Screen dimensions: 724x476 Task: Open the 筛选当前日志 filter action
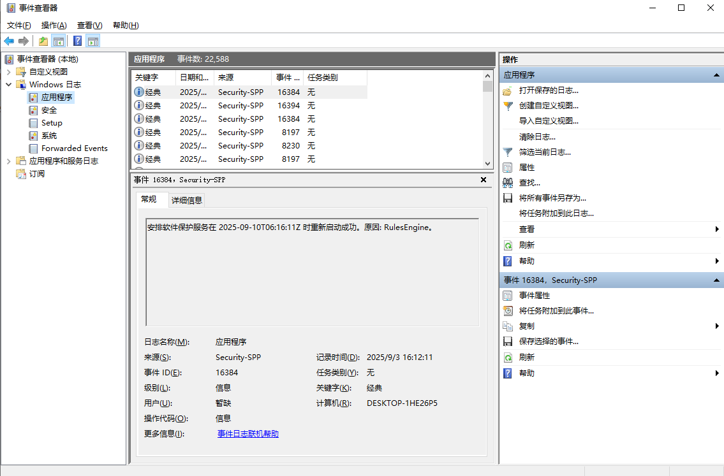point(544,152)
